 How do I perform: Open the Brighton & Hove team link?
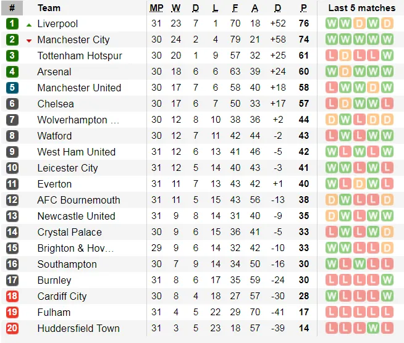point(75,249)
